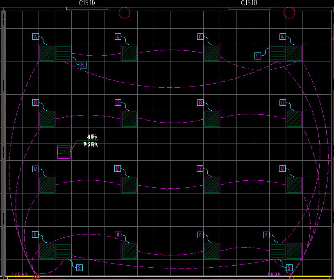Select the 投影仪 text label

93,137
